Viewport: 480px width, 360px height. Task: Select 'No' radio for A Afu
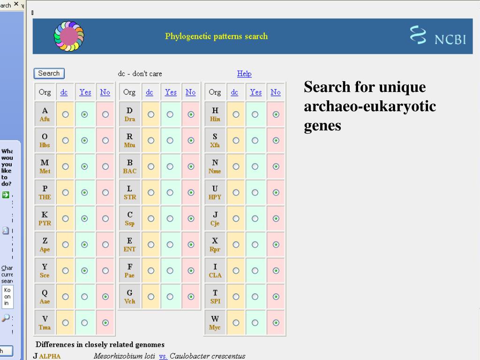[x=105, y=114]
